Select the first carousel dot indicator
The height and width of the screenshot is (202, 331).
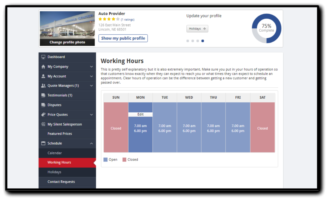tap(188, 41)
